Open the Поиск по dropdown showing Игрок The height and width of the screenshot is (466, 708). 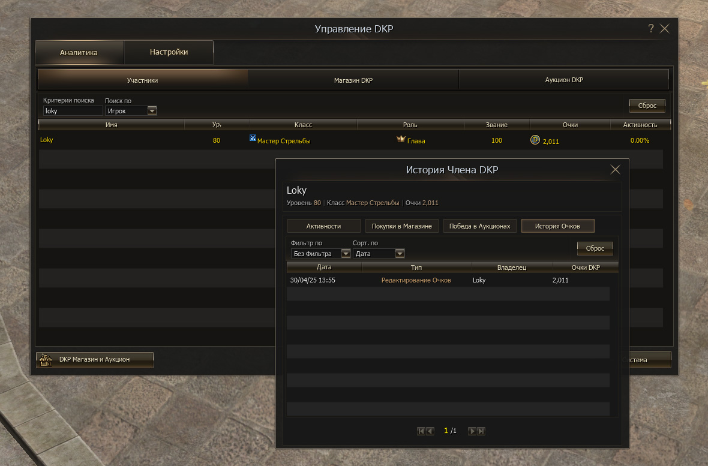(x=152, y=111)
